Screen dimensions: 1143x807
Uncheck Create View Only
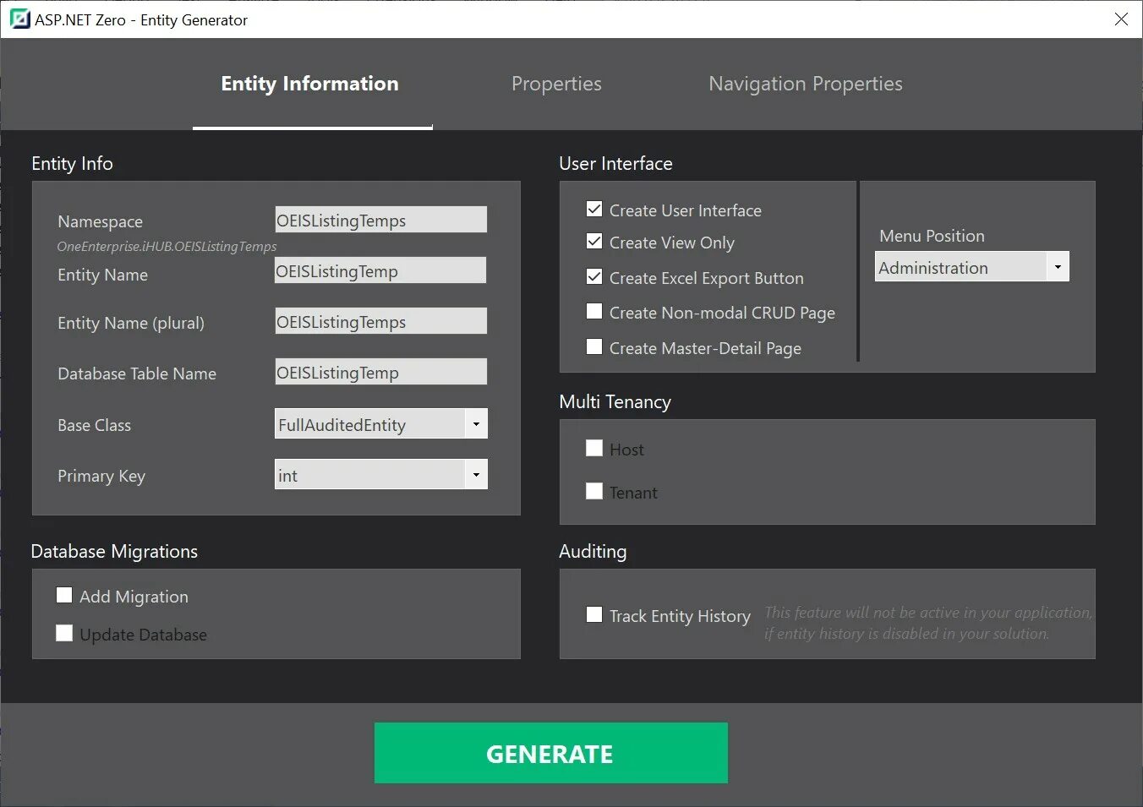click(594, 241)
